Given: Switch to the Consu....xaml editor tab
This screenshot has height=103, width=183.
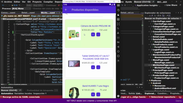Looking at the screenshot, I should [x=8, y=13].
